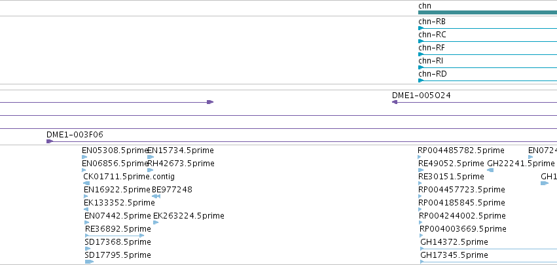Viewport: 557px width, 265px height.
Task: Click the chn-RI transcript start arrow
Action: click(x=421, y=67)
